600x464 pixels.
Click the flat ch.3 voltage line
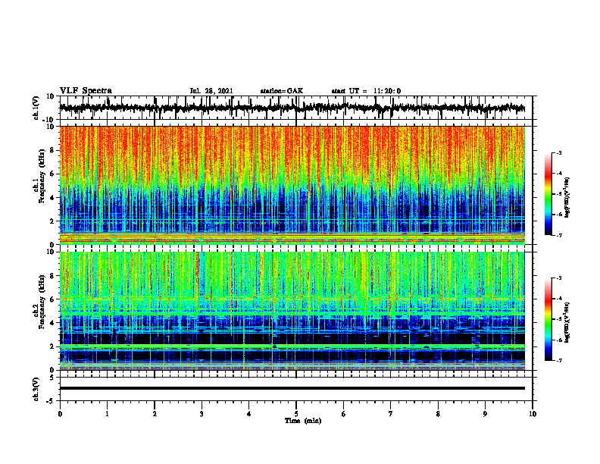pyautogui.click(x=292, y=388)
